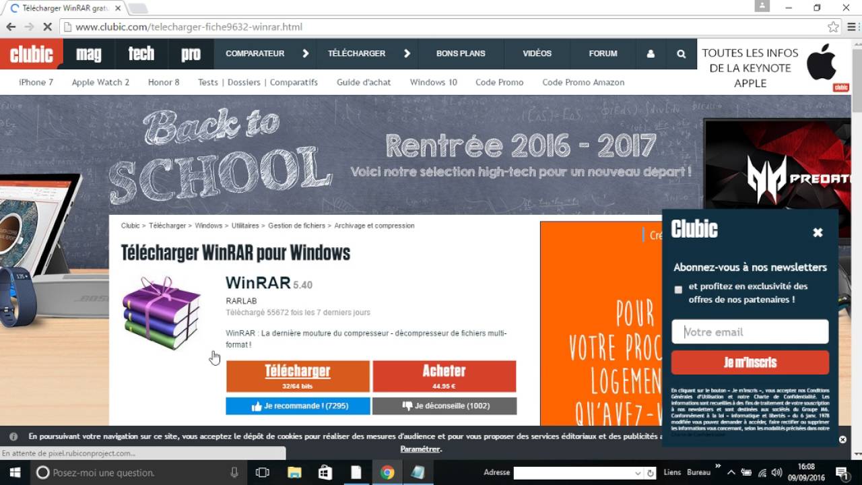Dismiss the cookie banner with the X
The image size is (862, 485).
(x=842, y=439)
